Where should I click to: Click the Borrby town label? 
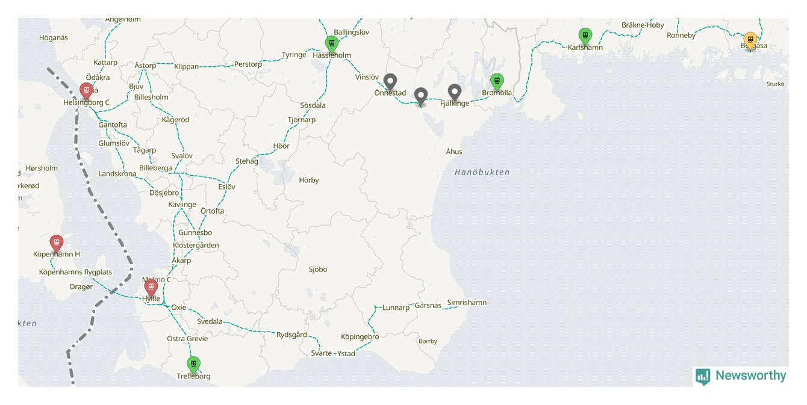pyautogui.click(x=428, y=341)
